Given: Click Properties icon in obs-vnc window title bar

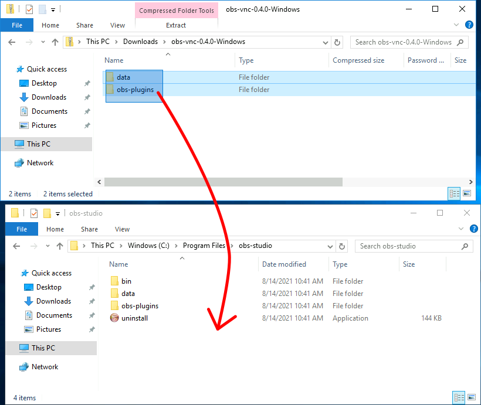Looking at the screenshot, I should click(29, 9).
